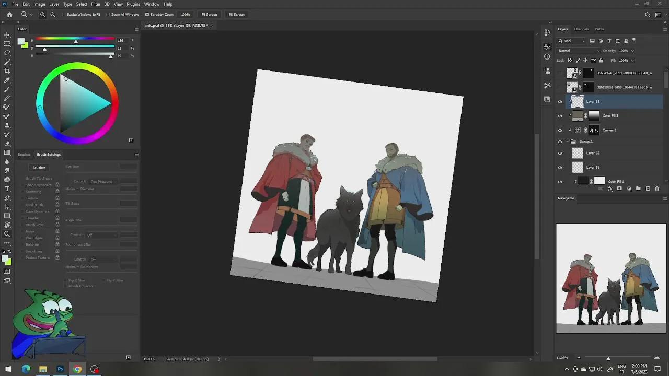This screenshot has width=669, height=376.
Task: Create new adjustment layer icon
Action: (x=629, y=189)
